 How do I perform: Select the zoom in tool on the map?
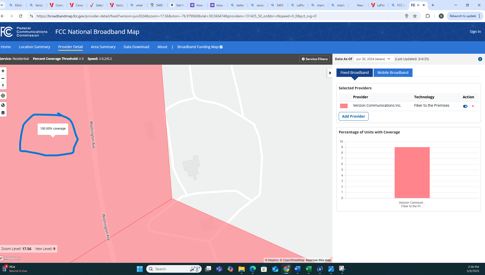(3, 71)
